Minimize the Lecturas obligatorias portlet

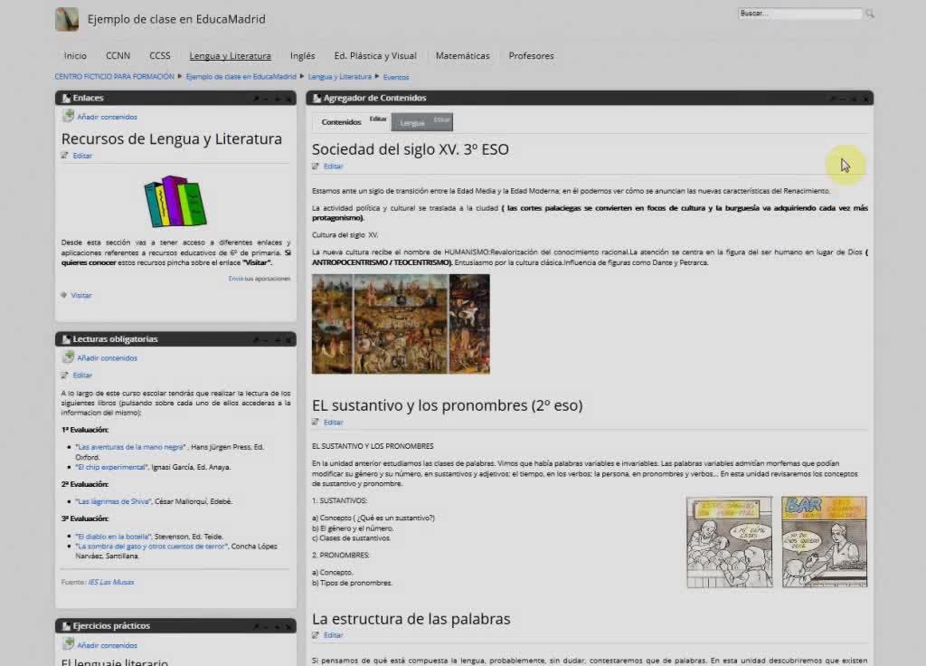tap(267, 340)
